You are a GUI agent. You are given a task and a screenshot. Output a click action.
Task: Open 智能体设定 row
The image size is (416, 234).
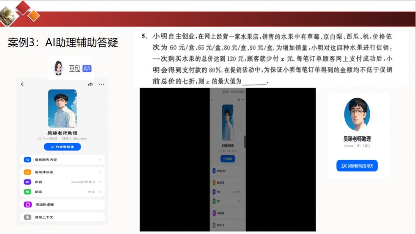pyautogui.click(x=62, y=172)
